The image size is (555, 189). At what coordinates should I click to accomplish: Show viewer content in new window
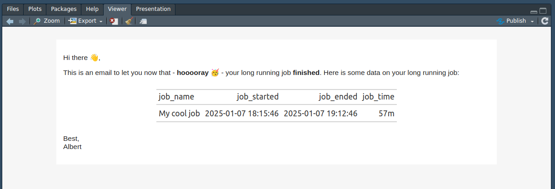143,21
